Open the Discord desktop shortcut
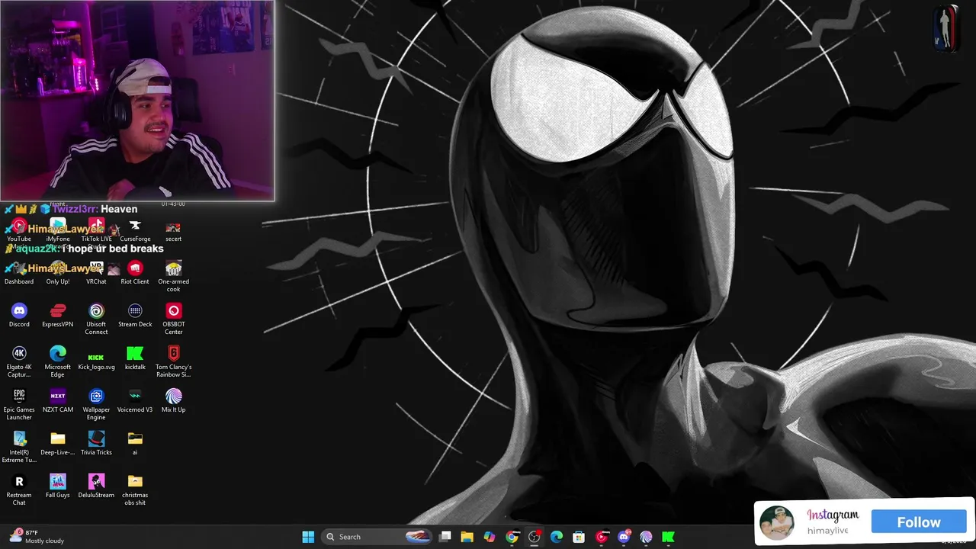 pos(19,315)
